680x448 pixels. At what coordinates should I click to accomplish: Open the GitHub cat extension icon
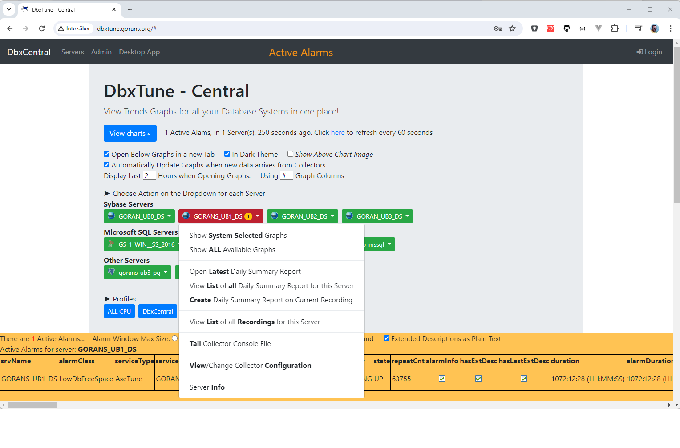pos(567,29)
